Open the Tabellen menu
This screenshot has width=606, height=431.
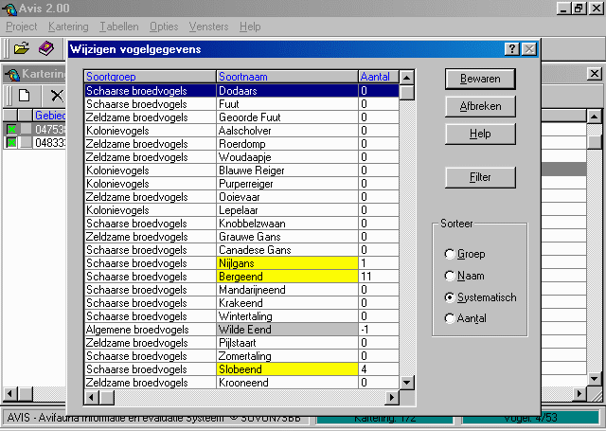(119, 27)
